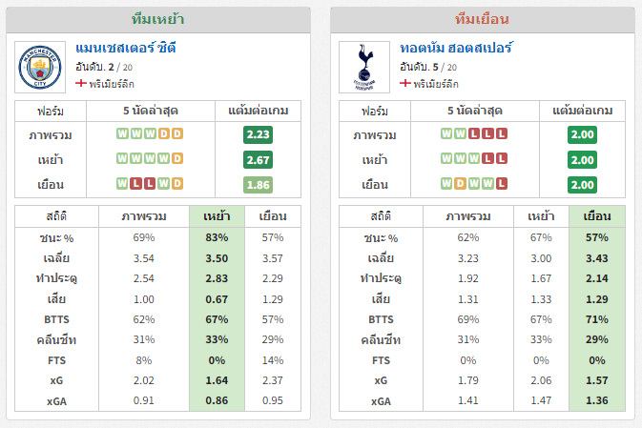Open the แมนเชสเตอร์ ซิตี้ team link

tap(126, 49)
